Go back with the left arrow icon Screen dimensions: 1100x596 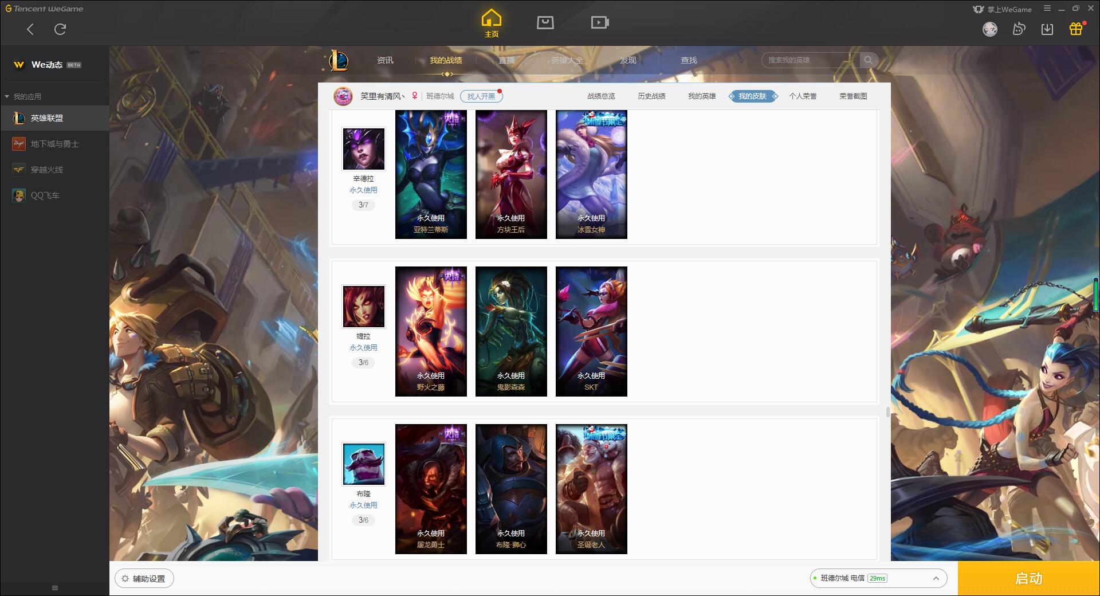click(30, 29)
